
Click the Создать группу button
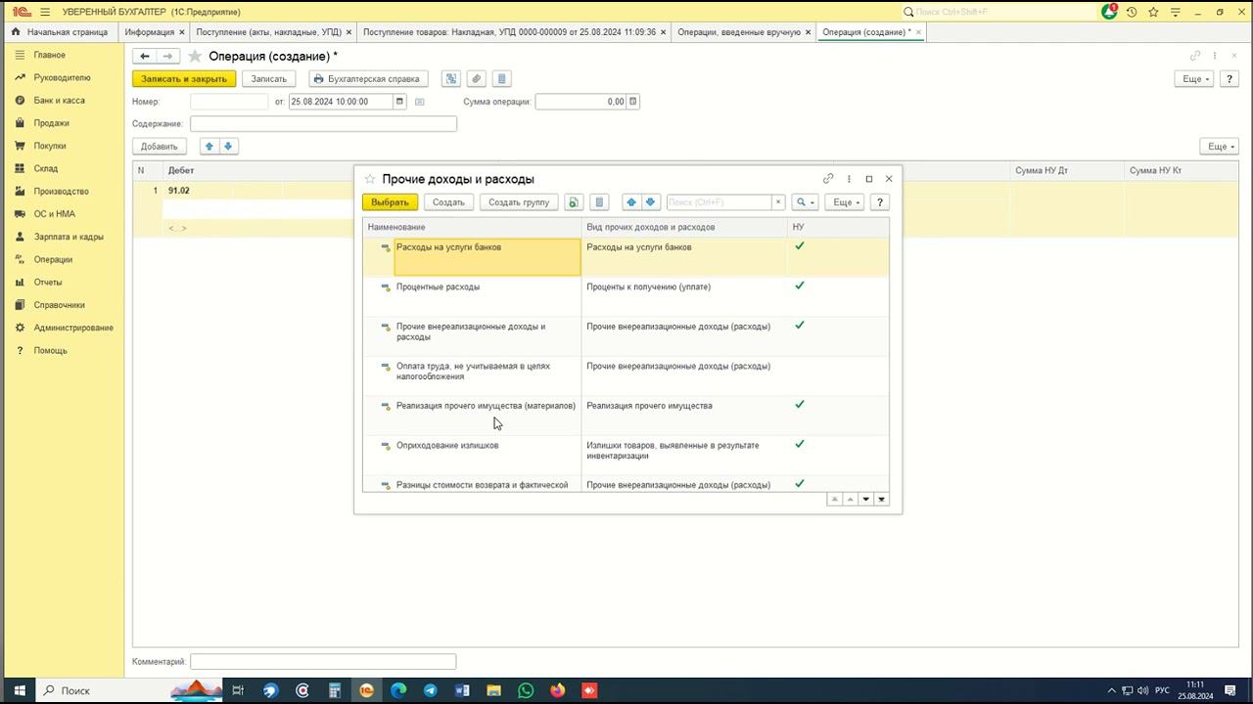(519, 202)
